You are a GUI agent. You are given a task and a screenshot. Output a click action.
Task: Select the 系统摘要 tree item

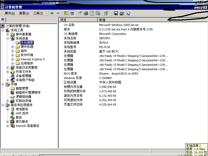[27, 43]
